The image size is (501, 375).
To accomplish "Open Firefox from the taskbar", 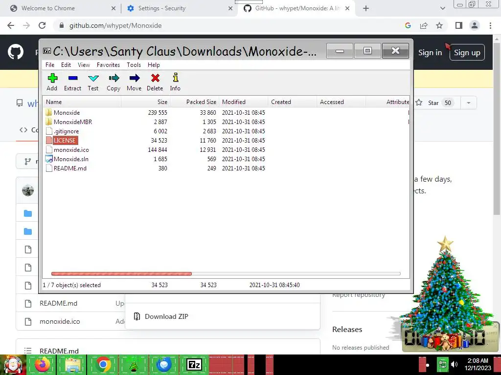I will [42, 365].
